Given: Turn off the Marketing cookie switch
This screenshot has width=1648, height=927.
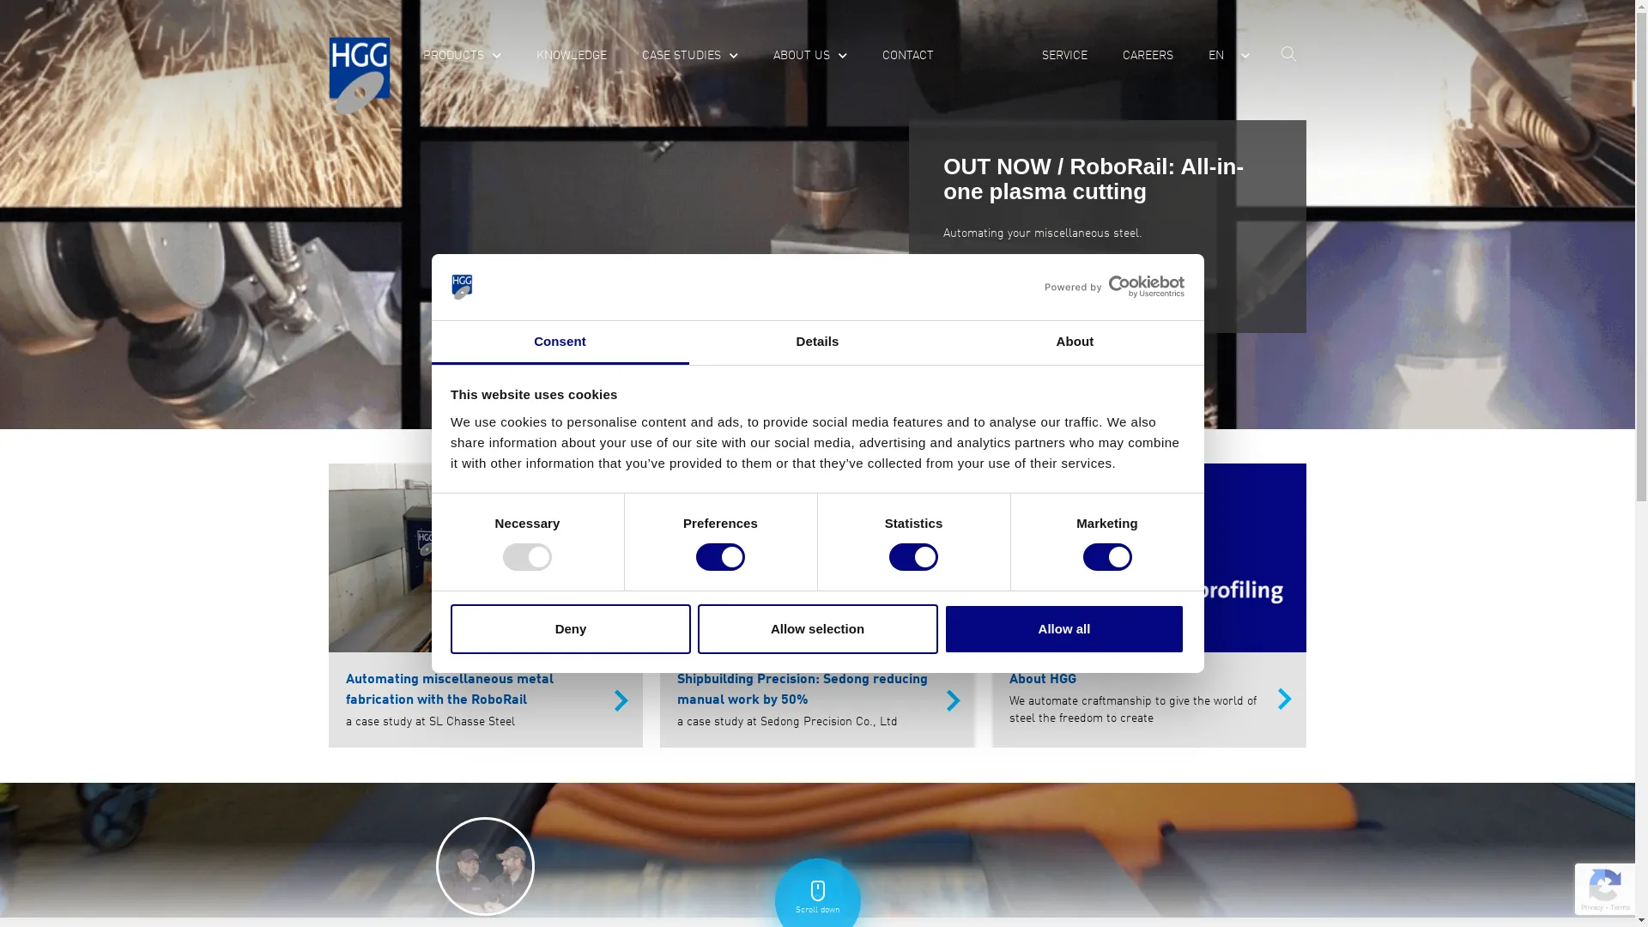Looking at the screenshot, I should [x=1106, y=557].
